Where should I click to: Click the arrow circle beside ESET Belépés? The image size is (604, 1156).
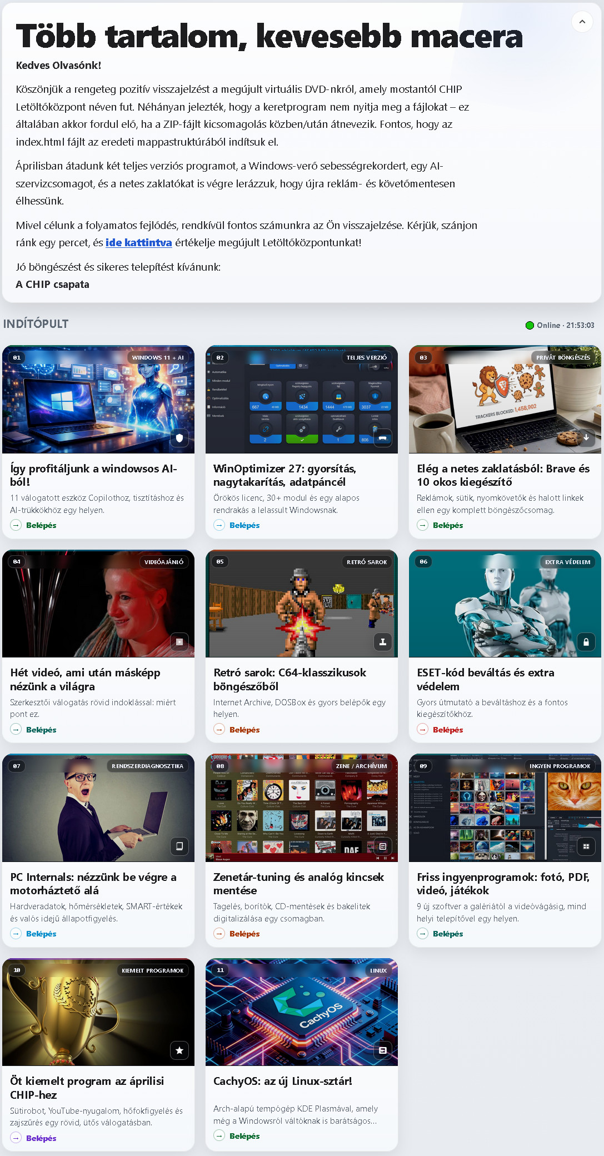[x=423, y=730]
